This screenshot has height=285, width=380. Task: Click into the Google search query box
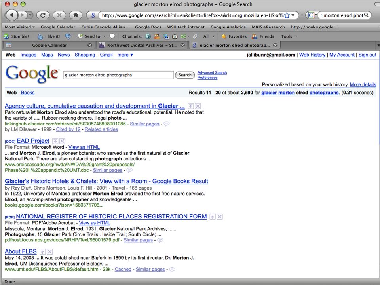pos(118,75)
